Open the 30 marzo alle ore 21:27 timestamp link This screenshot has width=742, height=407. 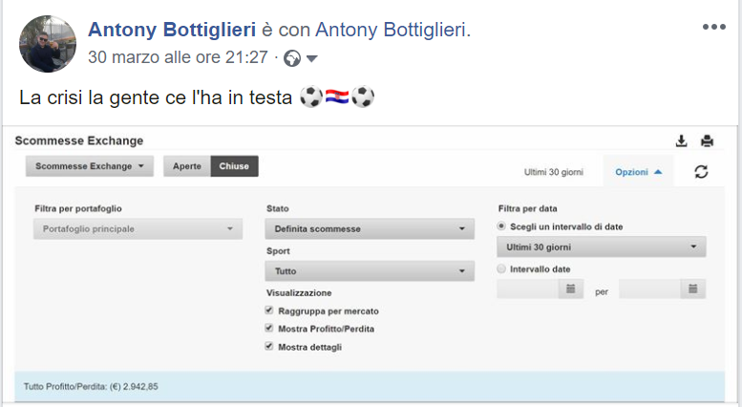click(x=178, y=57)
